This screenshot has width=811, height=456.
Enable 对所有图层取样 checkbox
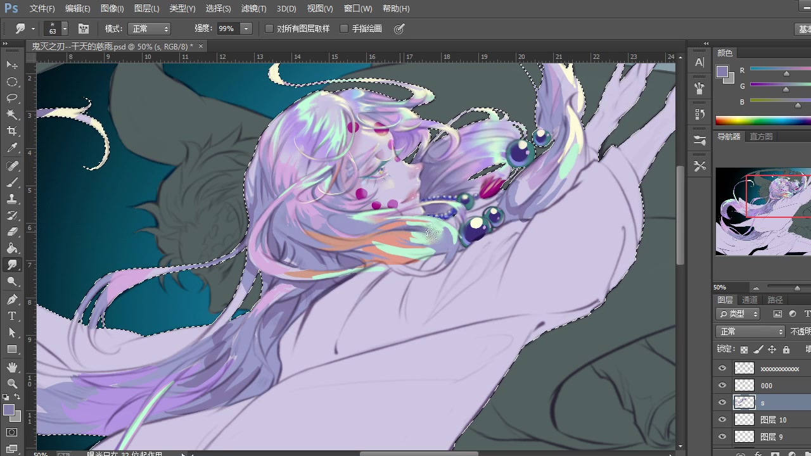coord(269,28)
